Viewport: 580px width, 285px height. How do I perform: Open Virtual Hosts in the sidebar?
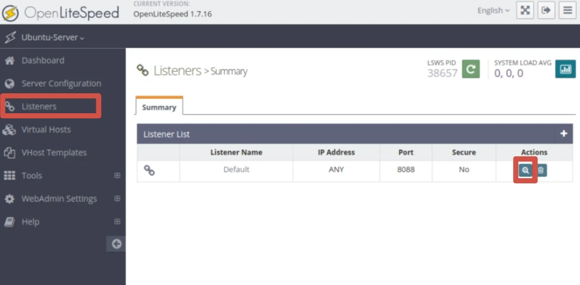point(46,129)
